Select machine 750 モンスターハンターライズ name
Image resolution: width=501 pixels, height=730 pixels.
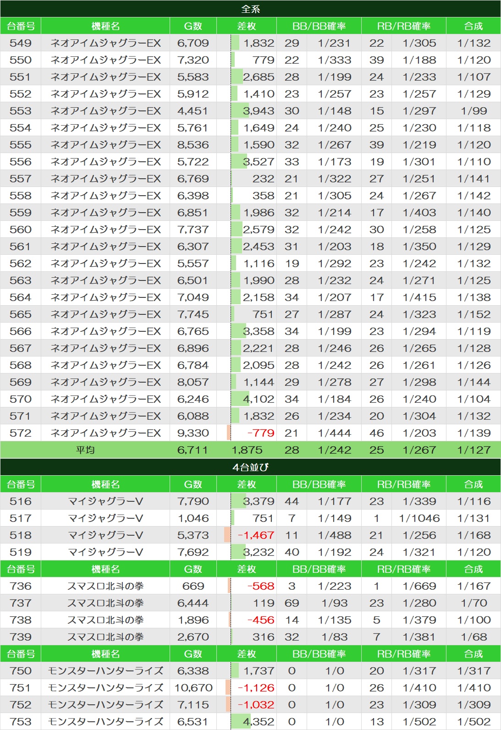(x=105, y=671)
